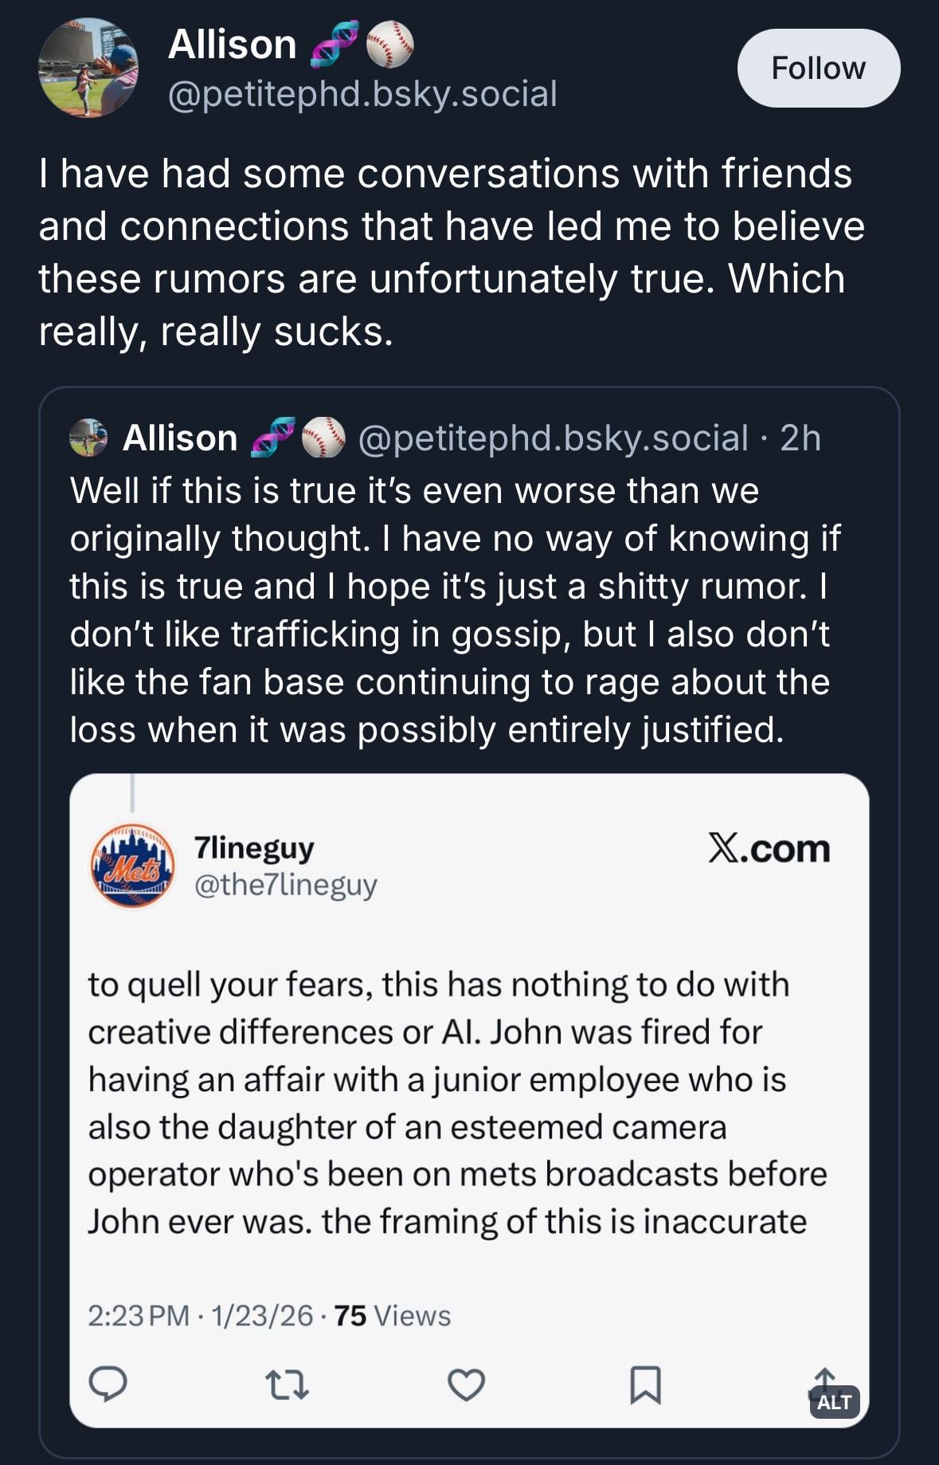The image size is (939, 1465).
Task: Click Allison's display name in header
Action: 232,44
